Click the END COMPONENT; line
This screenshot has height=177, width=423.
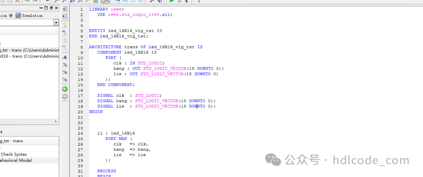[x=116, y=84]
